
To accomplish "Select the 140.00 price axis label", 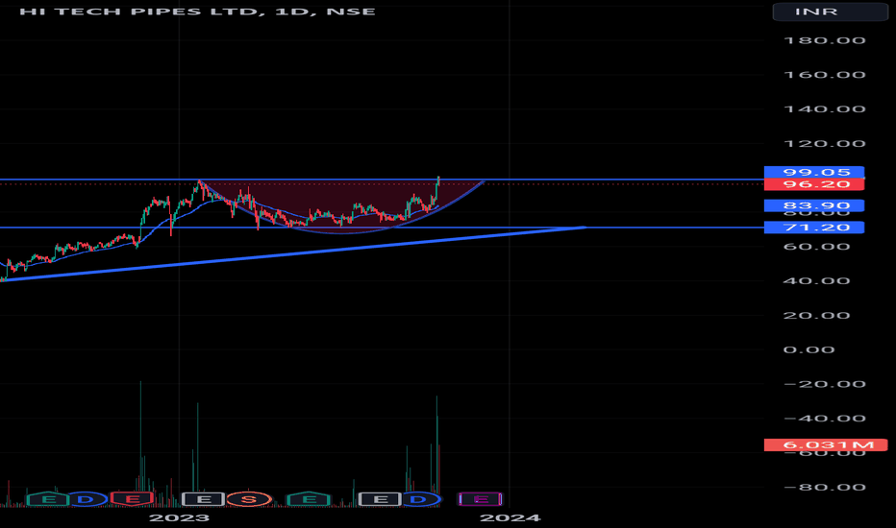I will click(x=825, y=109).
